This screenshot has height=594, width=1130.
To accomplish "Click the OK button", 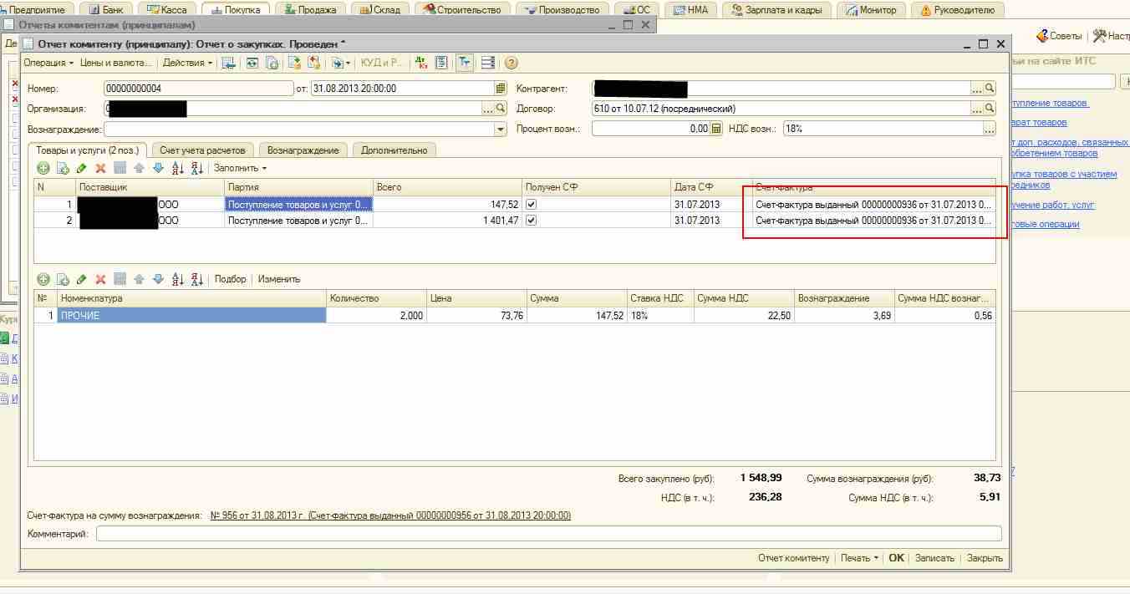I will click(x=896, y=558).
